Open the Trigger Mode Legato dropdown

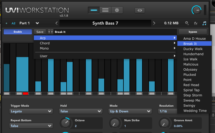point(31,111)
